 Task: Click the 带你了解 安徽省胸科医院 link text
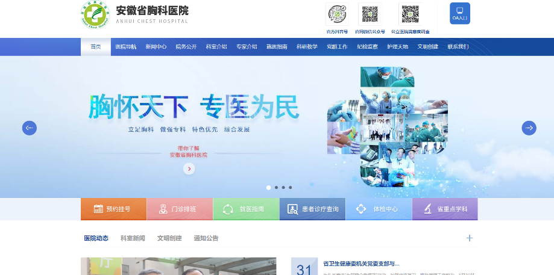pyautogui.click(x=189, y=152)
